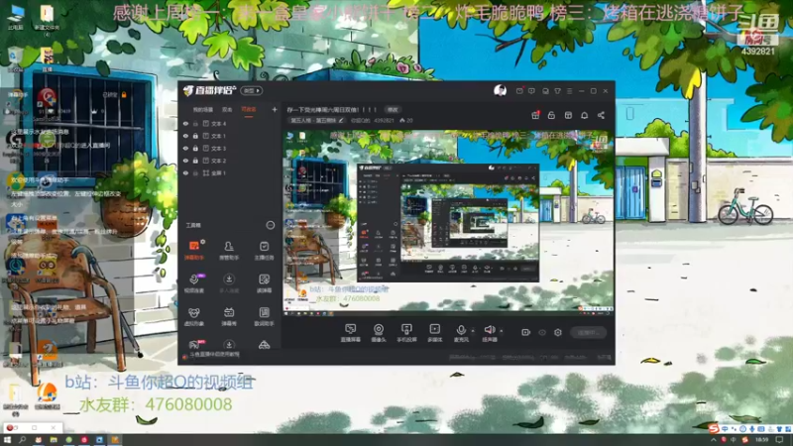The image size is (793, 446).
Task: Toggle lock on 文本 4 layer
Action: [195, 123]
